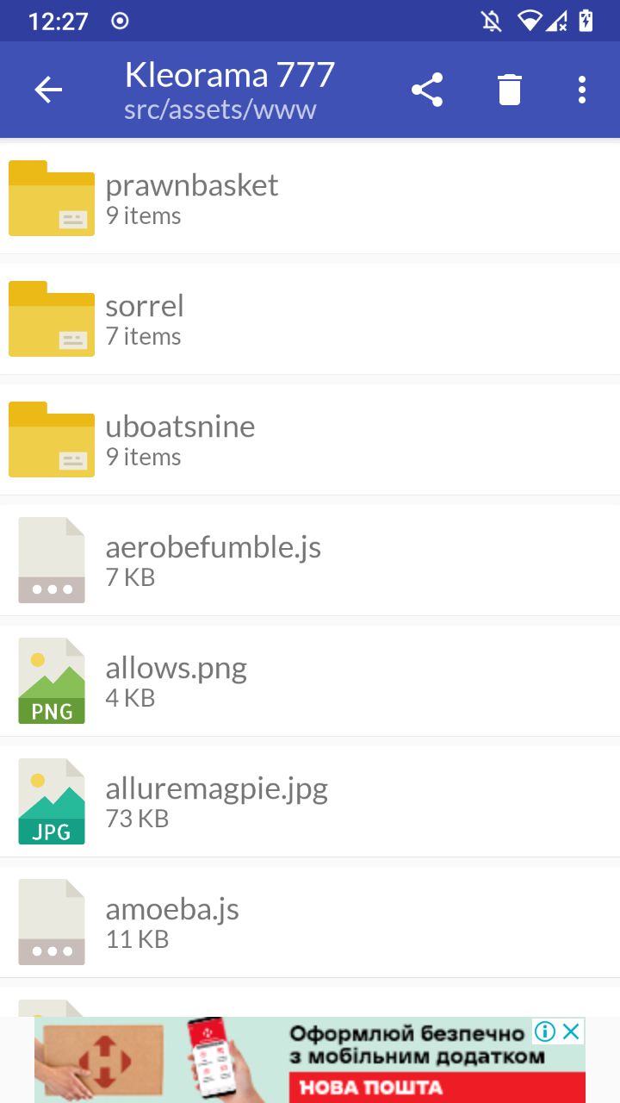The height and width of the screenshot is (1103, 620).
Task: Tap the prawnbasket folder name
Action: coord(192,186)
